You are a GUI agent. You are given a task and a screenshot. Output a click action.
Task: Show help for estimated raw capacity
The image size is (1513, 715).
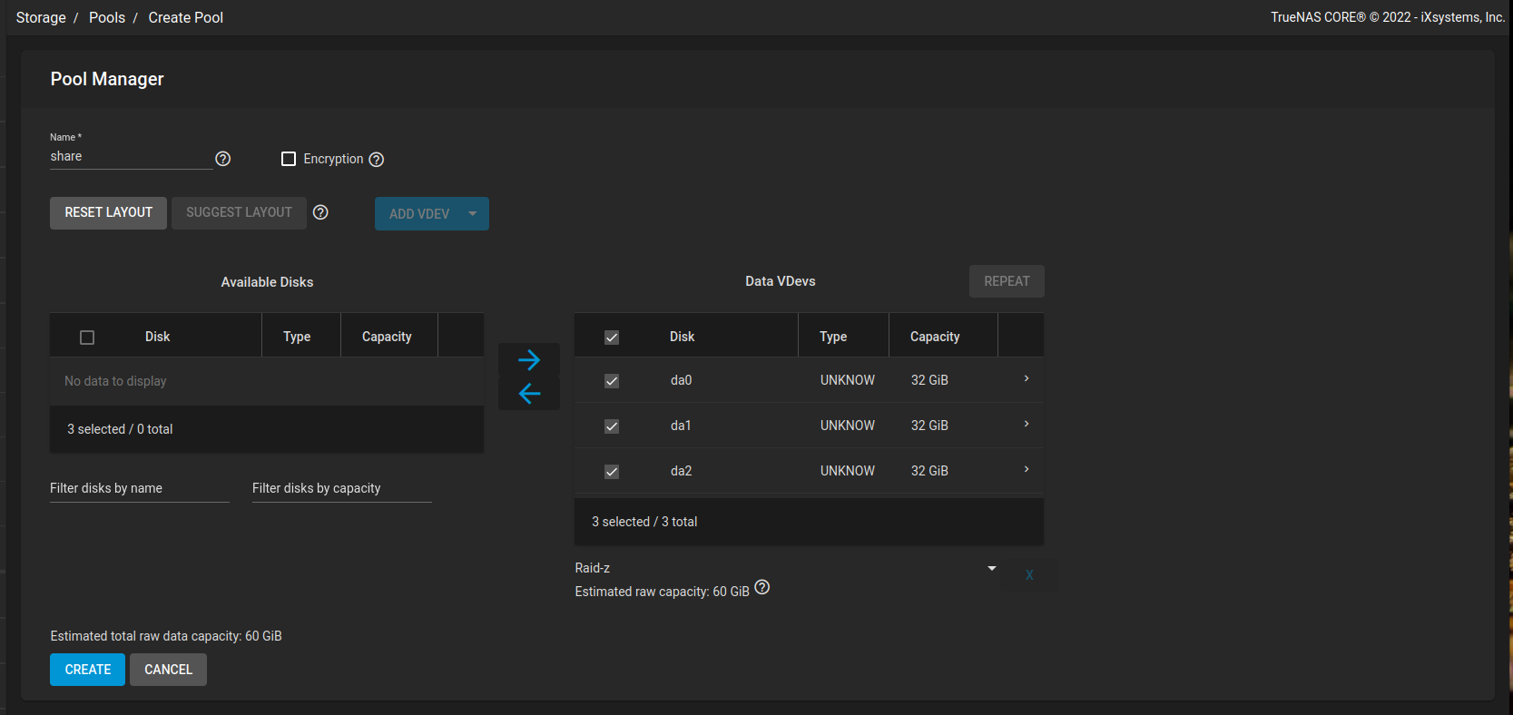pos(762,587)
